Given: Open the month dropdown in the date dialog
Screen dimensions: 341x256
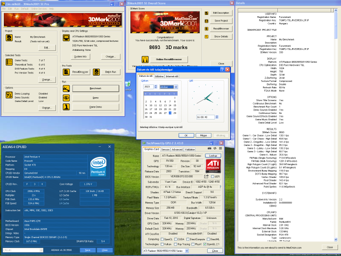Looking at the screenshot, I should point(176,87).
